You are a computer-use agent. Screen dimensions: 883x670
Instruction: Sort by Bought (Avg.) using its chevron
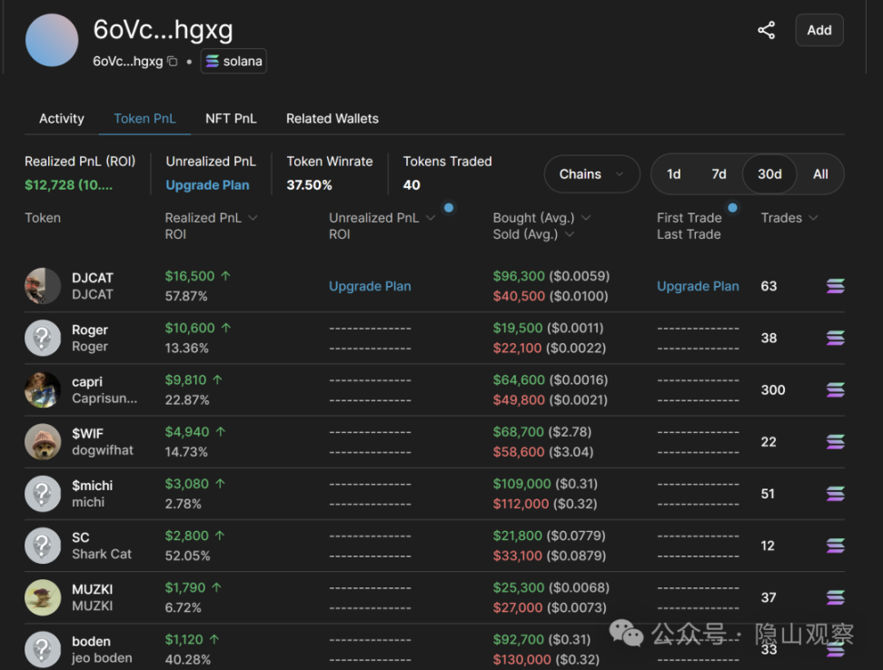[x=586, y=218]
